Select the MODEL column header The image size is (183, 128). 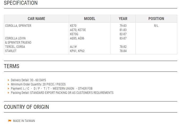tap(90, 19)
